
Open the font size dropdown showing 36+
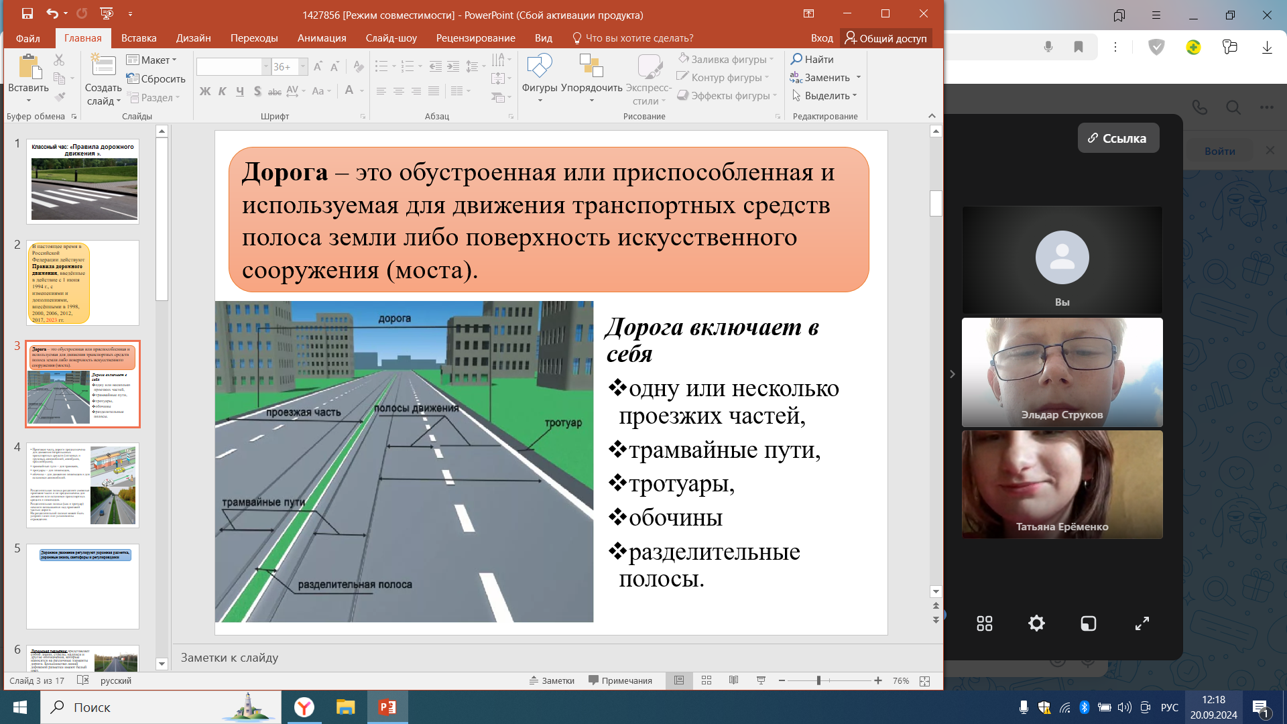[x=303, y=66]
